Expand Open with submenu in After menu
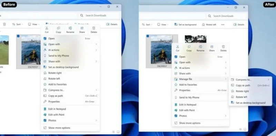Screen dimensions: 276x136 (200, 62)
